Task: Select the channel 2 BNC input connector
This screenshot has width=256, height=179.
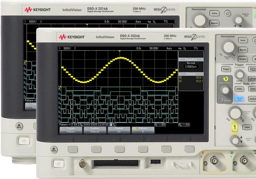Action: (244, 160)
